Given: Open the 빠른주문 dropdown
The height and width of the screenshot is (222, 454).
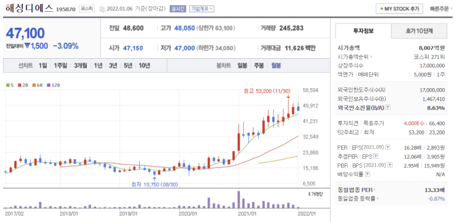Looking at the screenshot, I should (x=441, y=9).
